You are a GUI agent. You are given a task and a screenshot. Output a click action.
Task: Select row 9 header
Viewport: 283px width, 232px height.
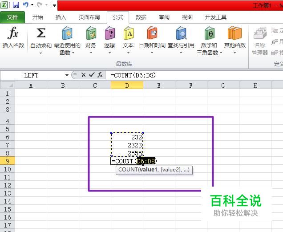coord(8,161)
